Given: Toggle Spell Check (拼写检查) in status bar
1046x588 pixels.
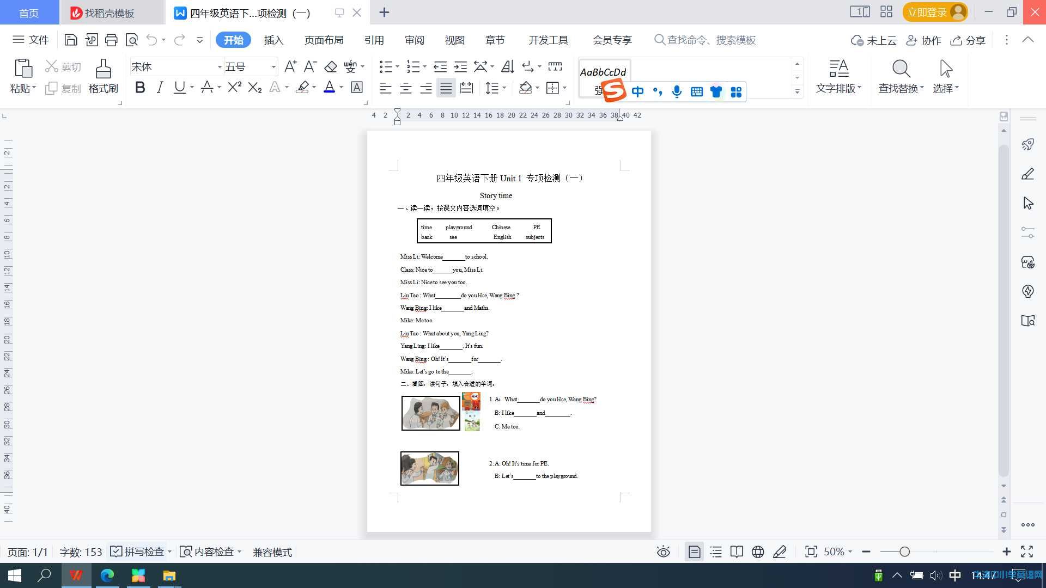Looking at the screenshot, I should 137,552.
